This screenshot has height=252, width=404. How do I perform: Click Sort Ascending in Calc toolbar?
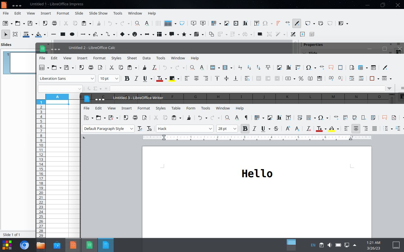click(x=249, y=67)
